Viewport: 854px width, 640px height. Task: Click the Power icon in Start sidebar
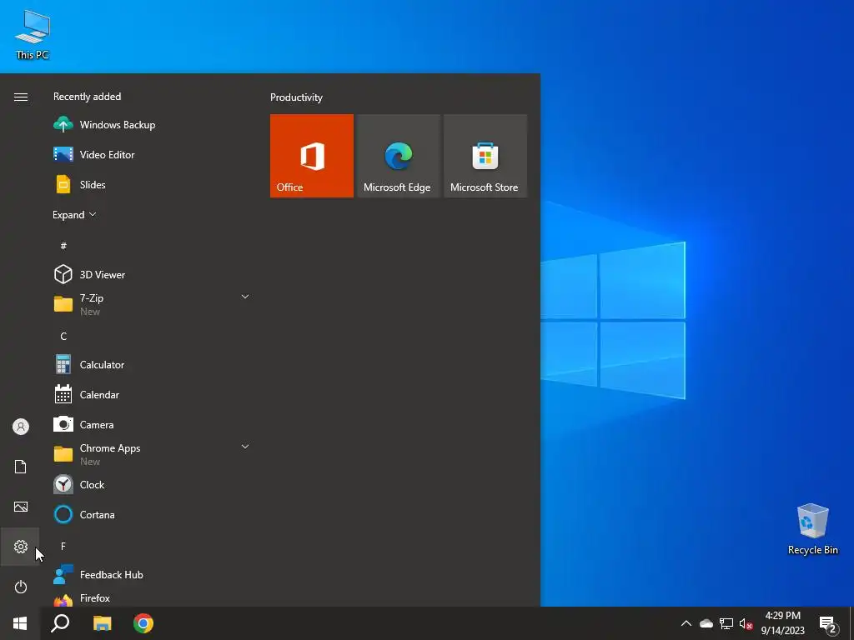click(20, 587)
